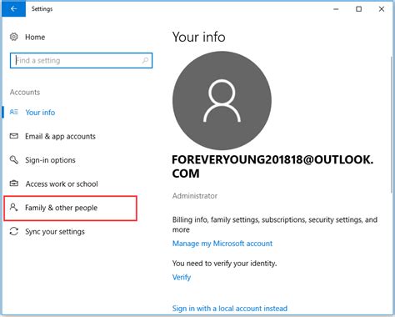Select Your info in Accounts sidebar
The height and width of the screenshot is (317, 395).
40,113
